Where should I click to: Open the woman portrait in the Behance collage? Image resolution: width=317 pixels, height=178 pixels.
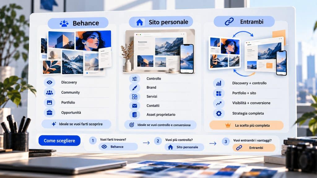pos(93,40)
